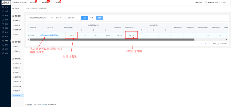Click the end month 2023-08 field

tap(71, 18)
